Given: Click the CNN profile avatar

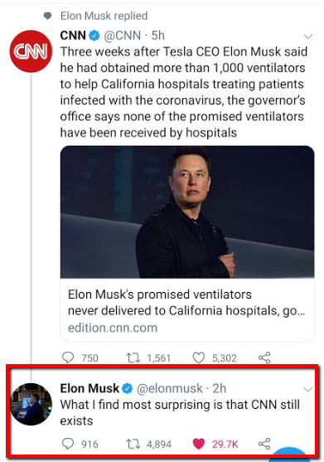Looking at the screenshot, I should click(31, 51).
